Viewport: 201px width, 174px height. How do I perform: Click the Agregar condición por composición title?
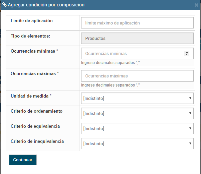click(x=46, y=5)
